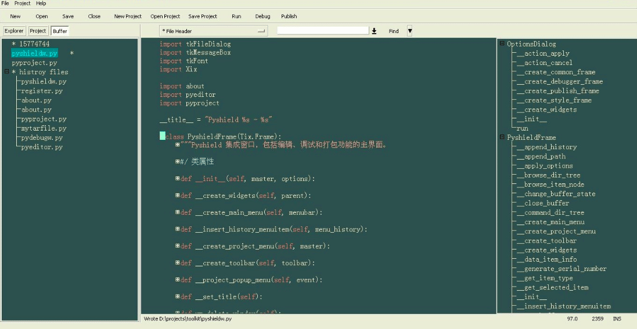Jump to __action_apply in outline
637x329 pixels.
(543, 53)
